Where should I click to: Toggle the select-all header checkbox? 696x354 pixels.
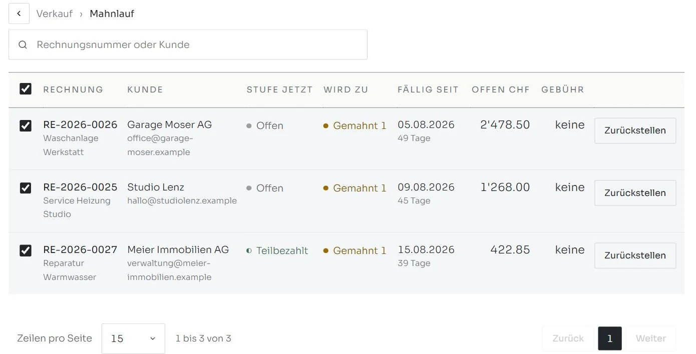click(x=26, y=89)
